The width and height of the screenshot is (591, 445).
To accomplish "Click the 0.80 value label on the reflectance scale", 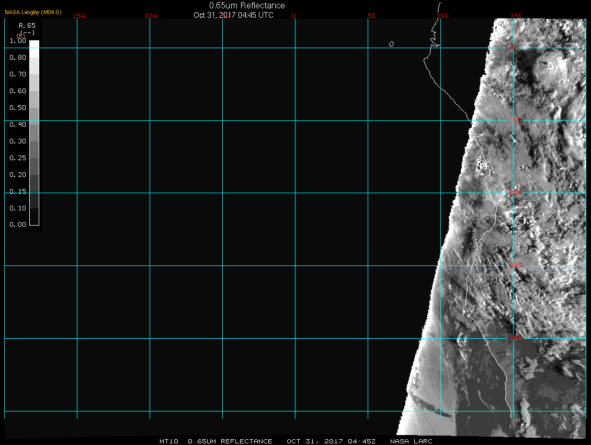I will pos(18,58).
